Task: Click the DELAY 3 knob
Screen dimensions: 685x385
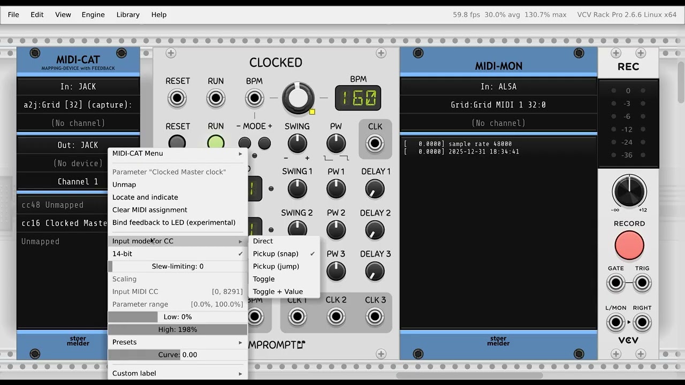Action: 375,271
